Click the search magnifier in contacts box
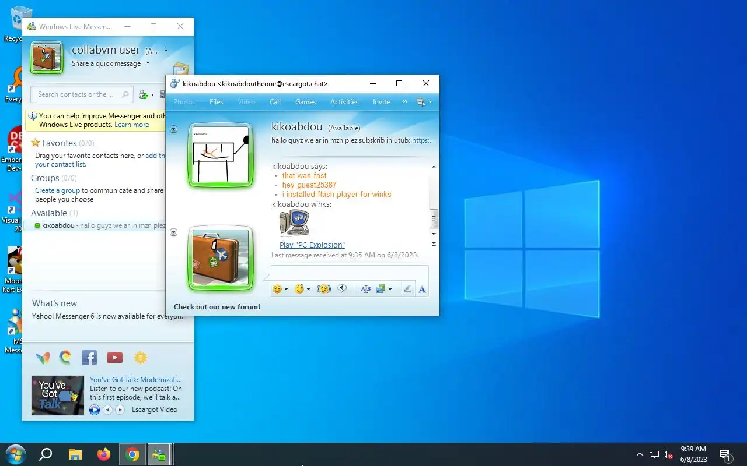 coord(125,94)
